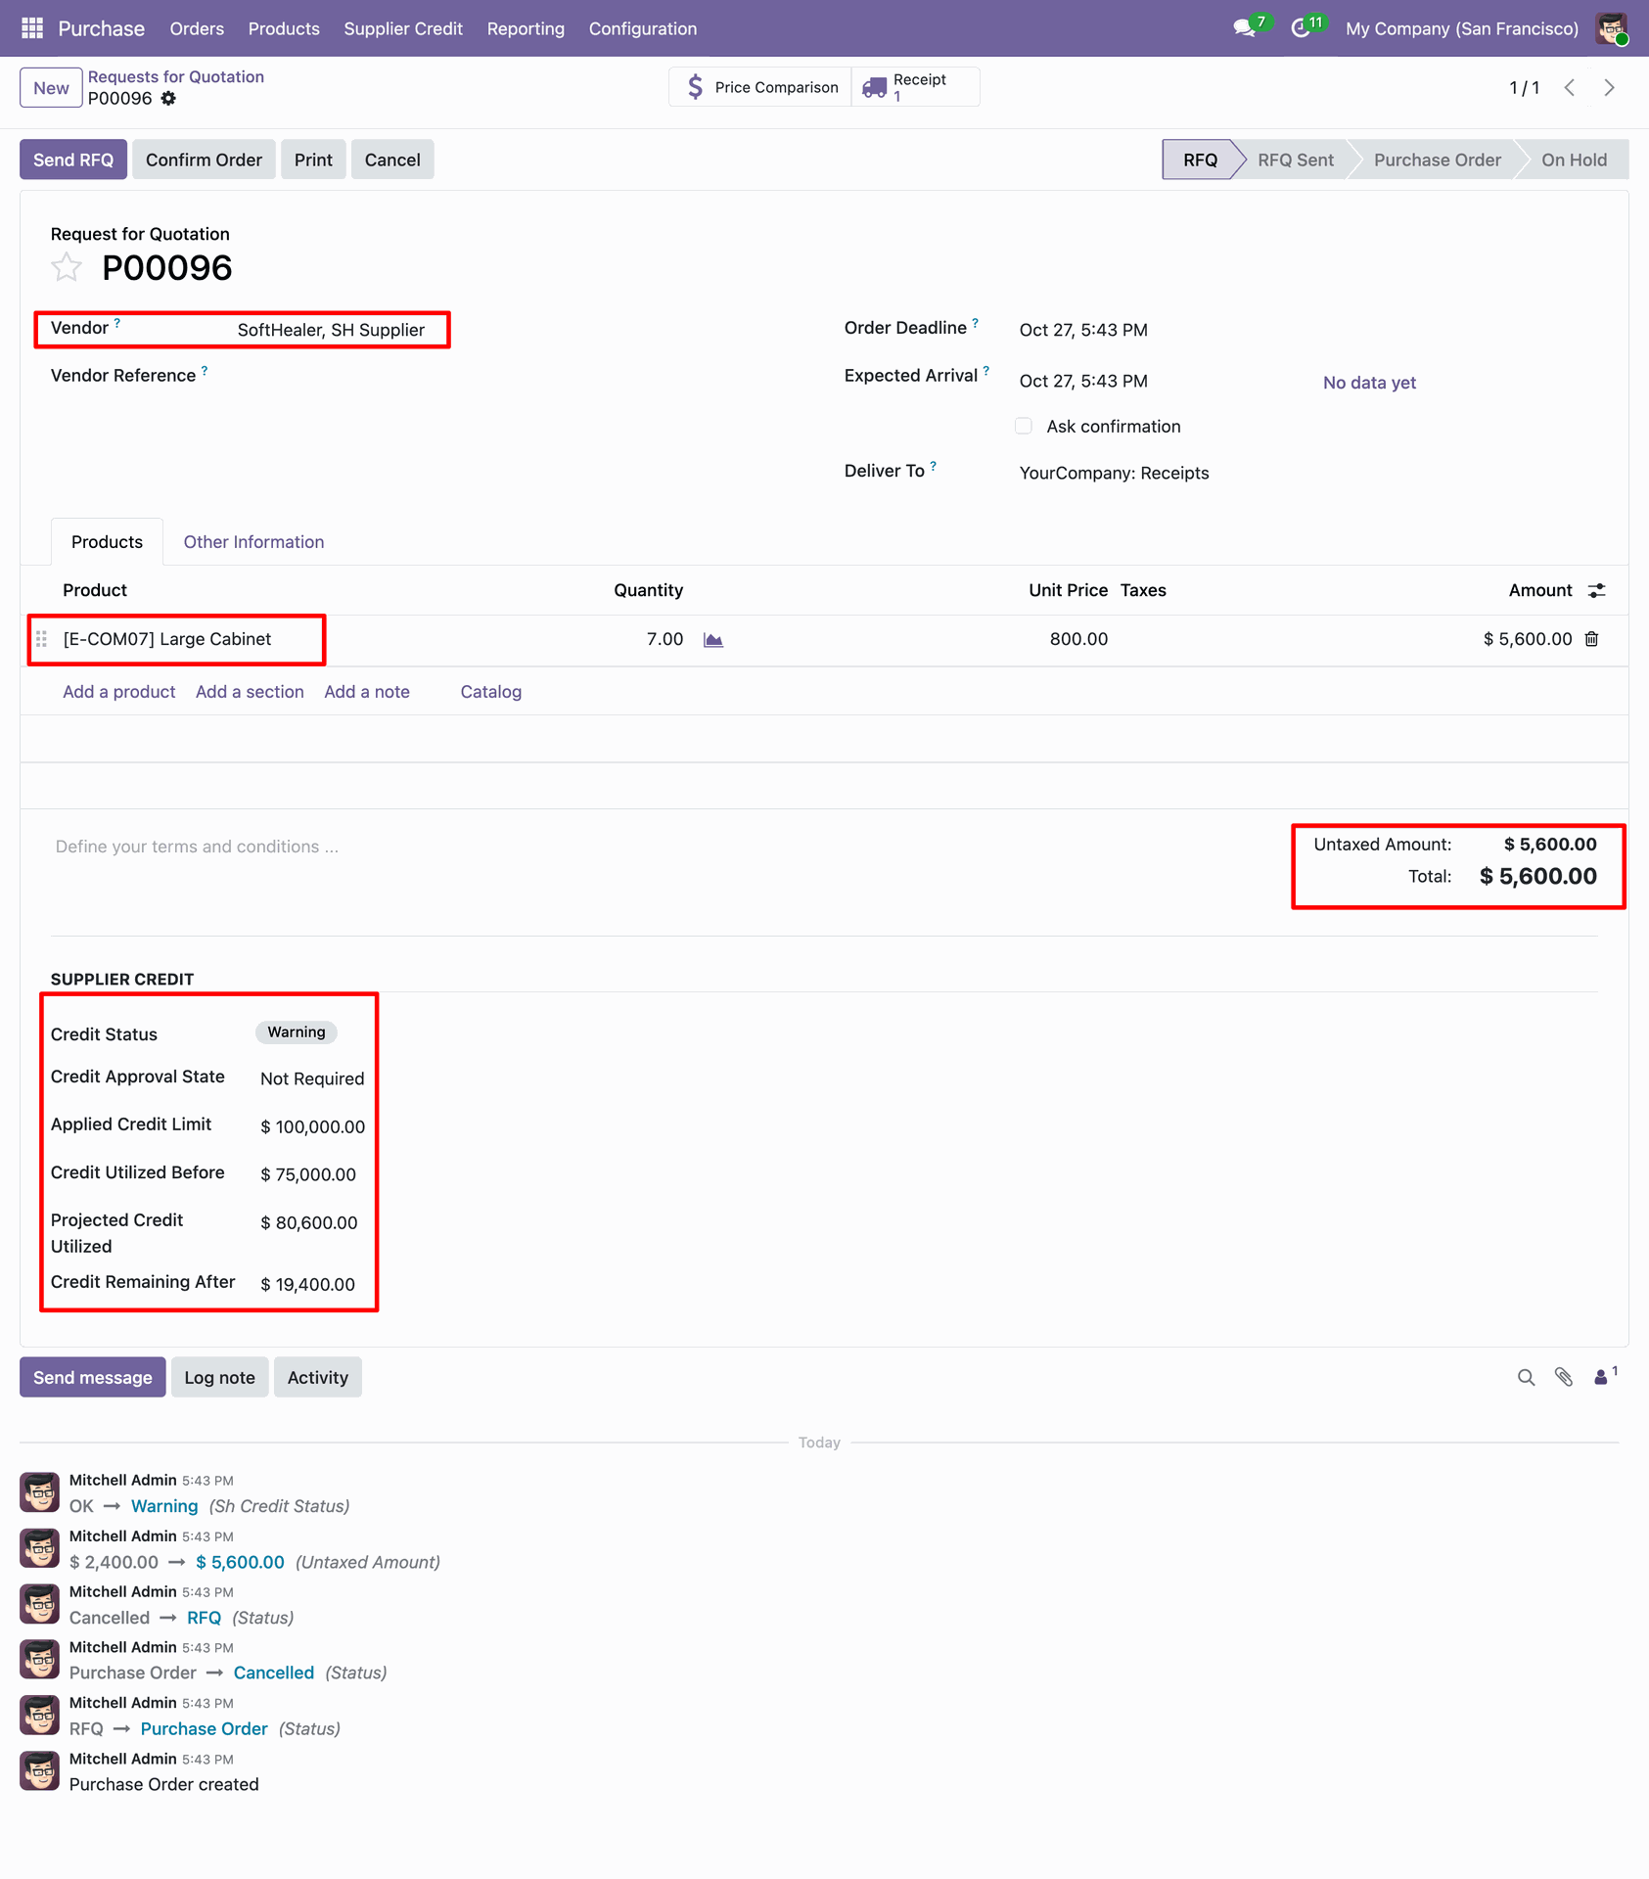Open the Catalog link
1649x1879 pixels.
[x=491, y=692]
